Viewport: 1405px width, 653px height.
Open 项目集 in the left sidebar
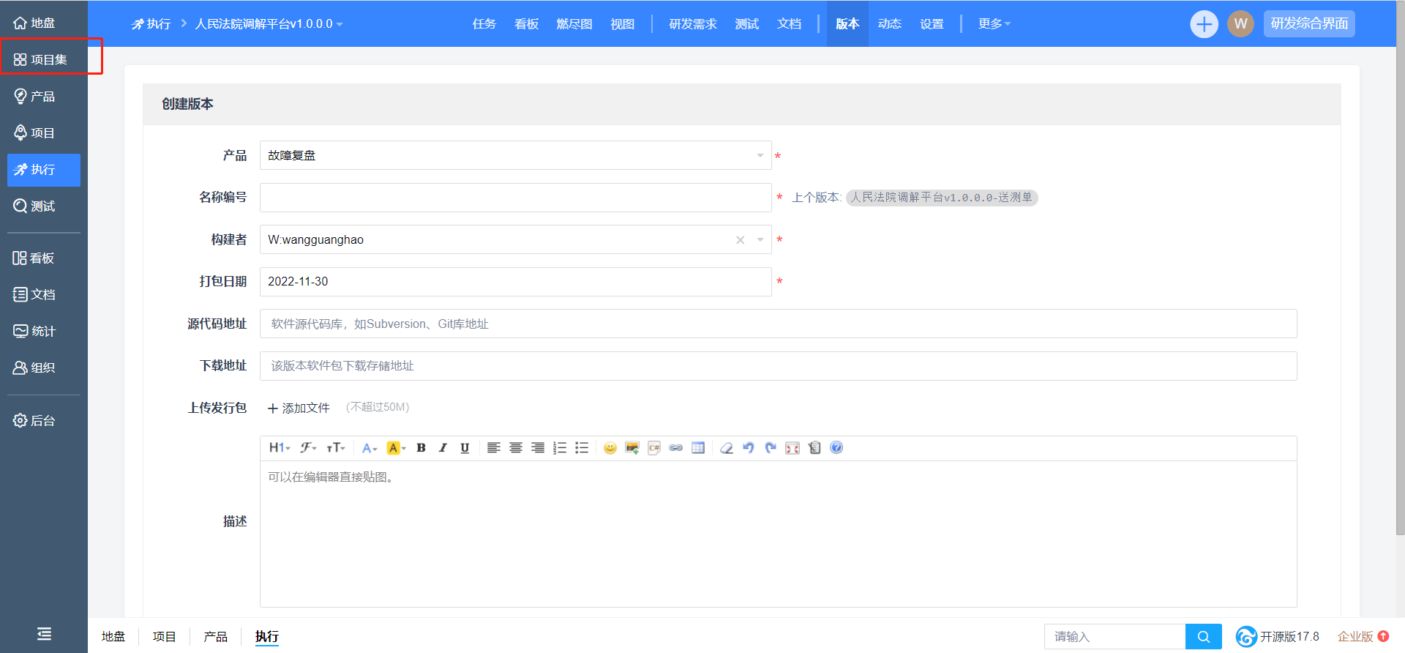(x=49, y=59)
